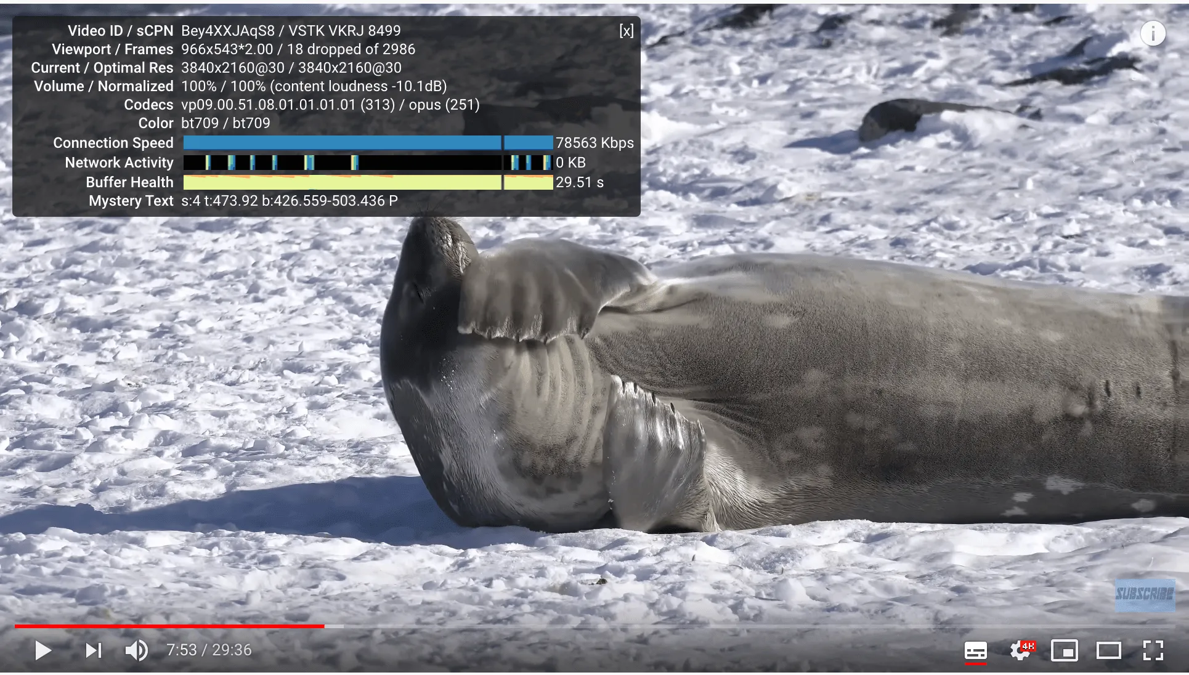Open the info cards icon
1189x675 pixels.
tap(1153, 33)
